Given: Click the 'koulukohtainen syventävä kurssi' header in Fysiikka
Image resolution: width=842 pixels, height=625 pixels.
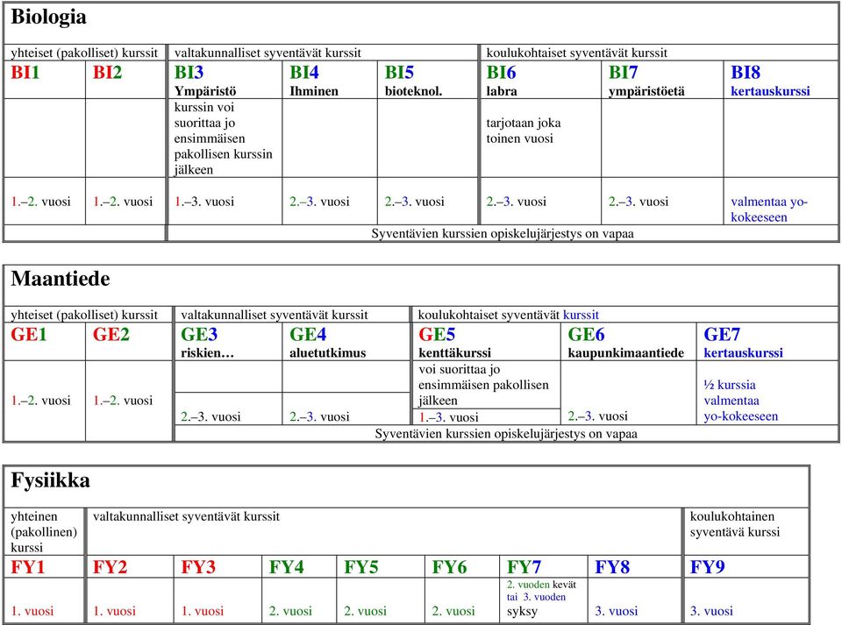Looking at the screenshot, I should click(x=735, y=525).
